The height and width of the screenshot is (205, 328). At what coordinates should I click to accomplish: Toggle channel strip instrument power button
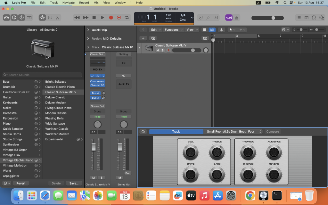click(x=92, y=76)
